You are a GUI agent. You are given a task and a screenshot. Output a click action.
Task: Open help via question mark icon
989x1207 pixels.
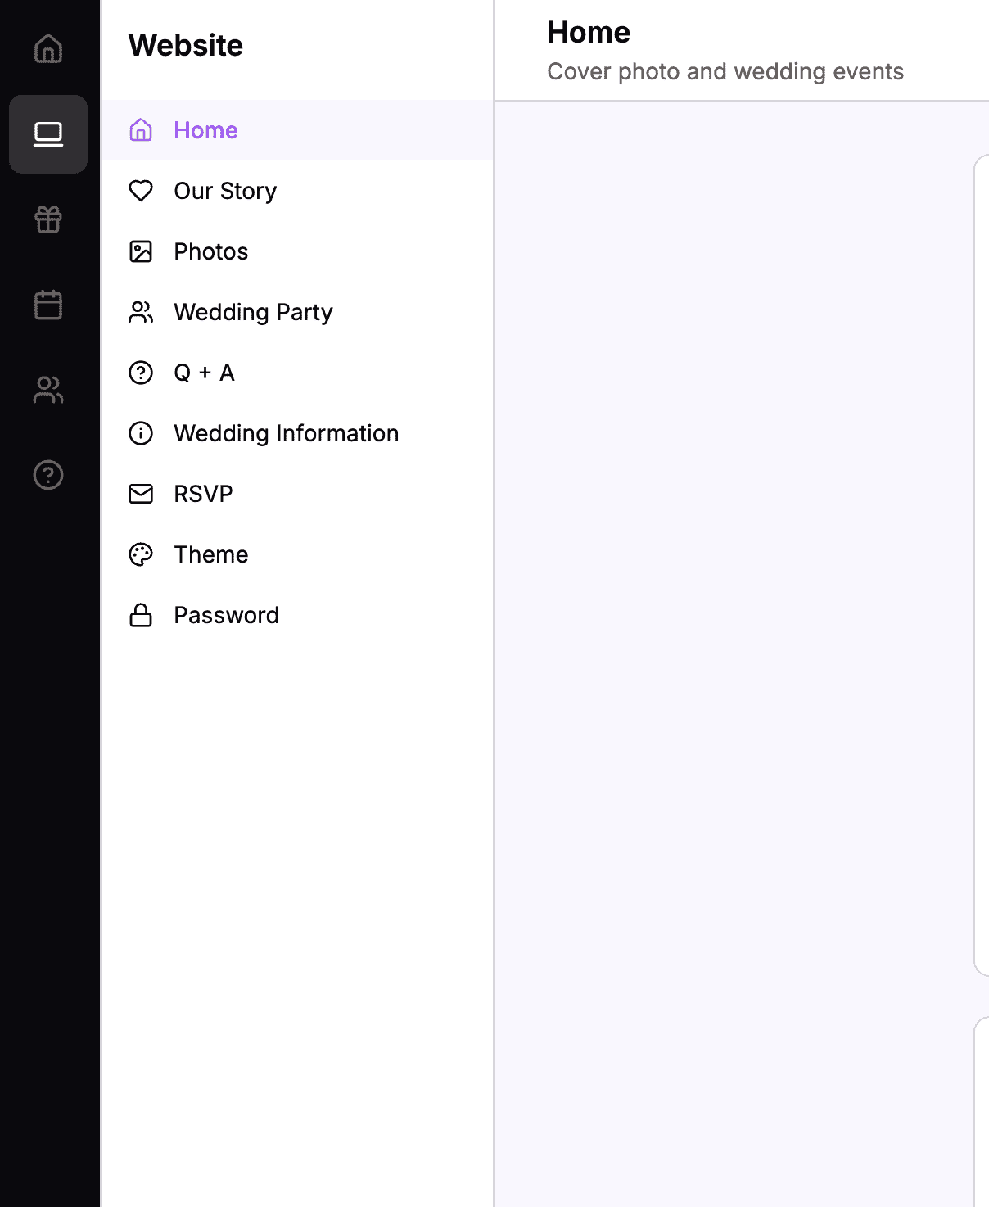[x=47, y=475]
